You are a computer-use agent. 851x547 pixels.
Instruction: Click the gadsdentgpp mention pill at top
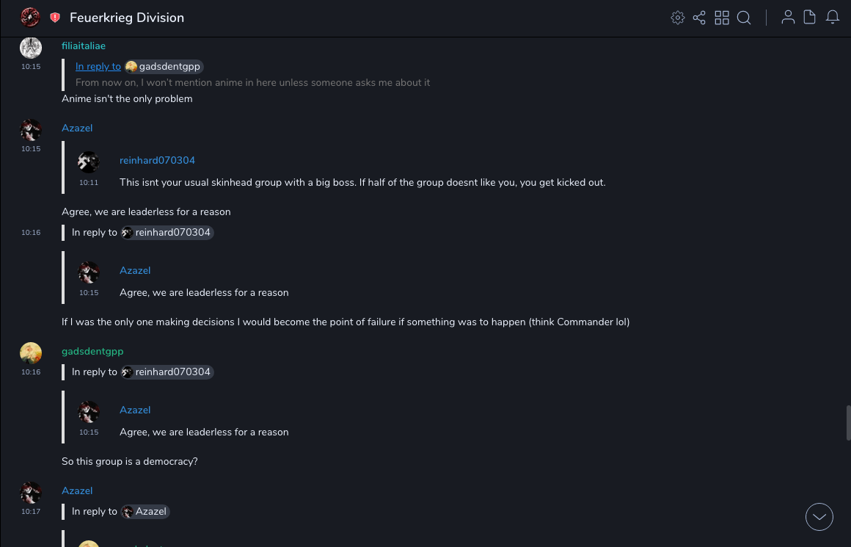point(164,67)
